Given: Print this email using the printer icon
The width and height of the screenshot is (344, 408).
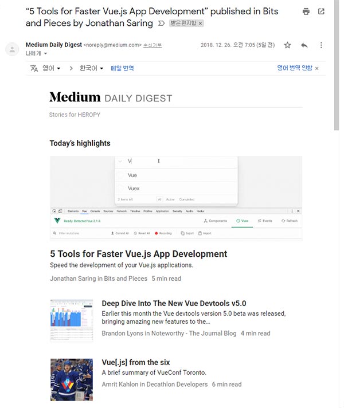Looking at the screenshot, I should tap(306, 11).
